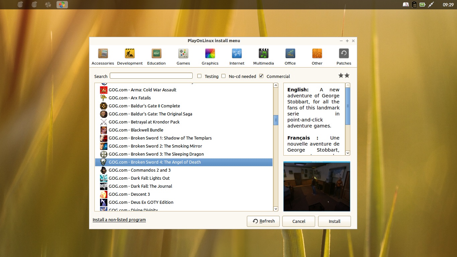This screenshot has height=257, width=457.
Task: Click description panel scrollbar down arrow
Action: pyautogui.click(x=348, y=153)
